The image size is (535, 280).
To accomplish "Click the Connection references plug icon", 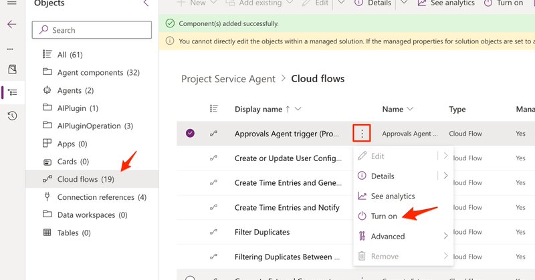I will (47, 196).
